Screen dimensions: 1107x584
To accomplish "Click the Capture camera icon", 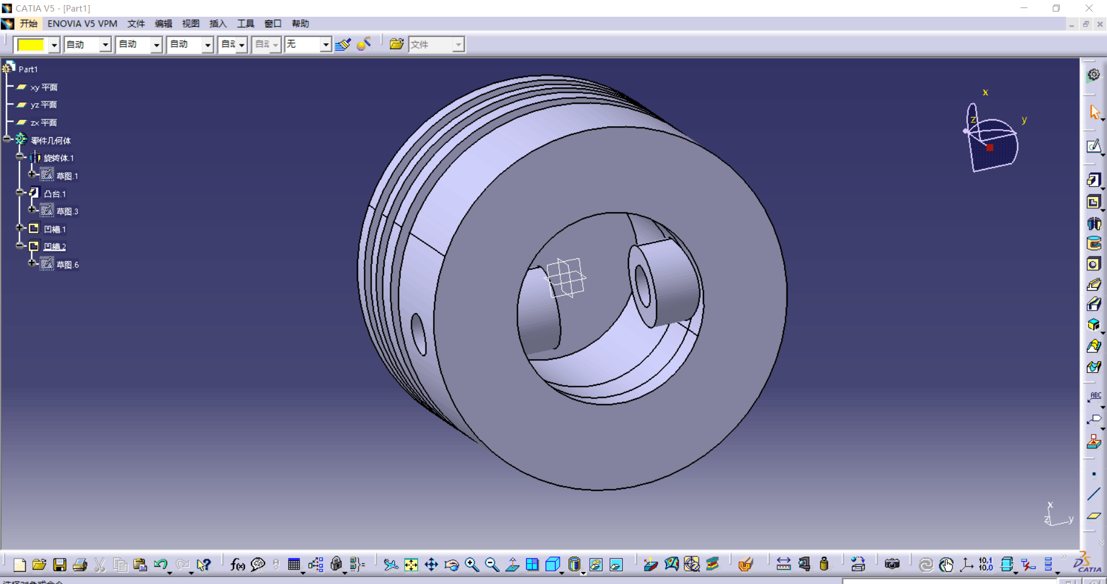I will tap(892, 564).
